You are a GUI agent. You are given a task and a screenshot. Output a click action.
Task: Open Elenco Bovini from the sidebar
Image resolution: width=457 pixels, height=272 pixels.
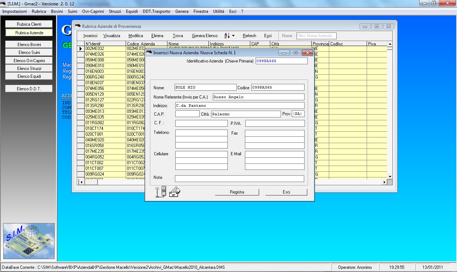click(x=29, y=45)
